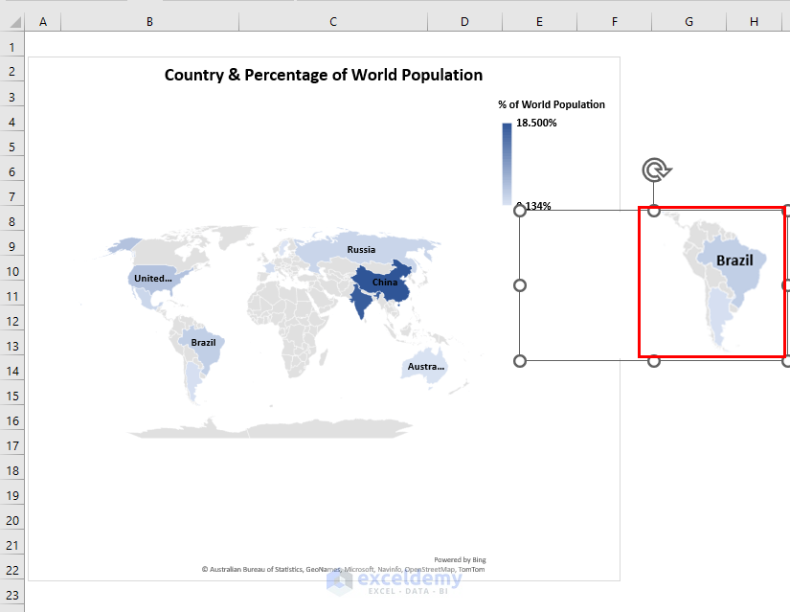Click the 18.500% legend maximum label
This screenshot has width=790, height=612.
[x=536, y=123]
